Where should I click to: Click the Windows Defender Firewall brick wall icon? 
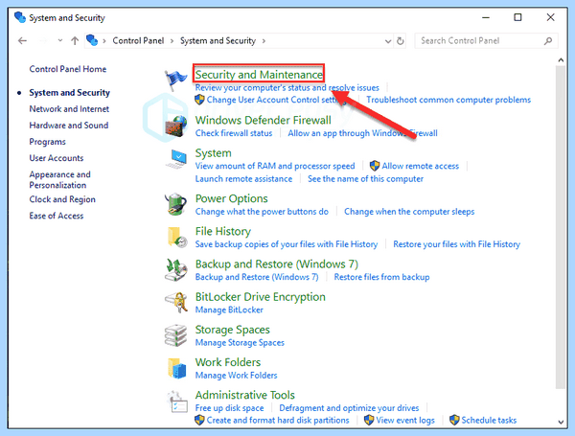[175, 126]
